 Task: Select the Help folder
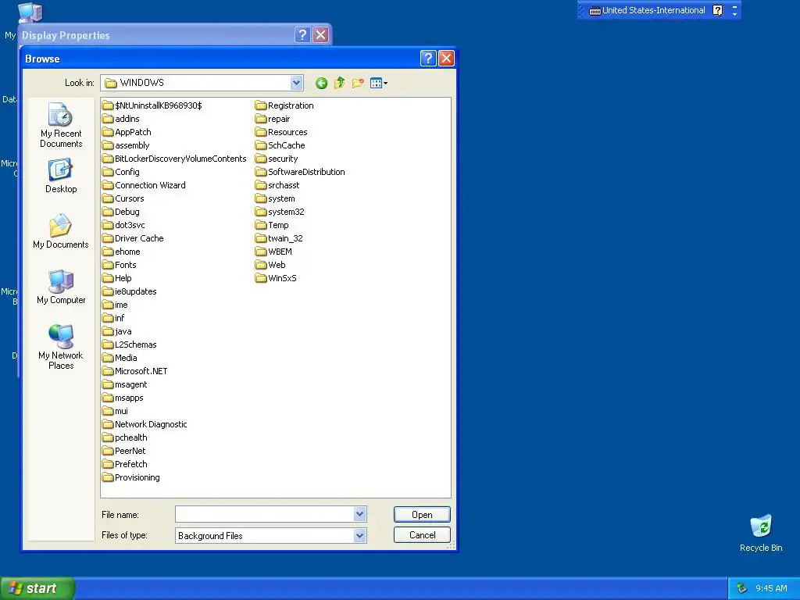(x=117, y=278)
